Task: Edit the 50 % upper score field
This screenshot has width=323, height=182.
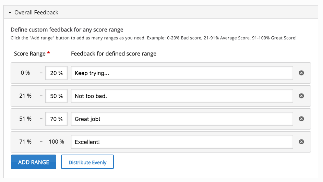Action: click(56, 96)
